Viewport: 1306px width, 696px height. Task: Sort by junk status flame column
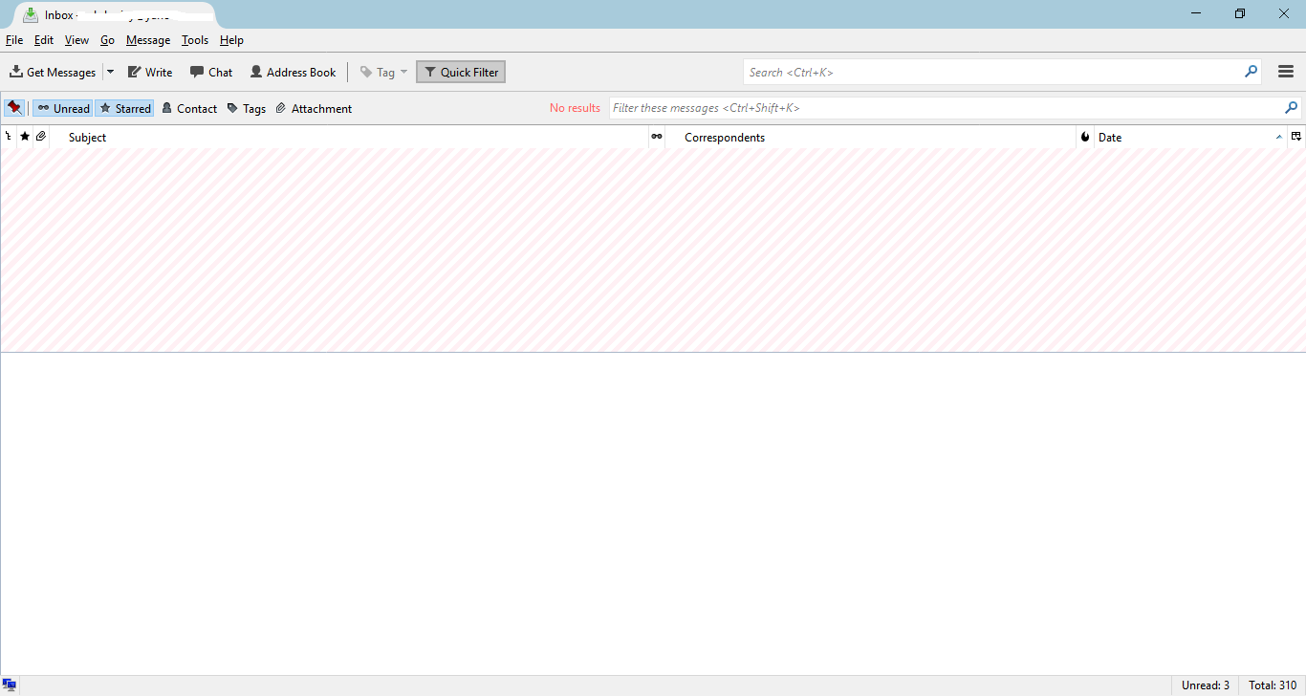pyautogui.click(x=1085, y=137)
